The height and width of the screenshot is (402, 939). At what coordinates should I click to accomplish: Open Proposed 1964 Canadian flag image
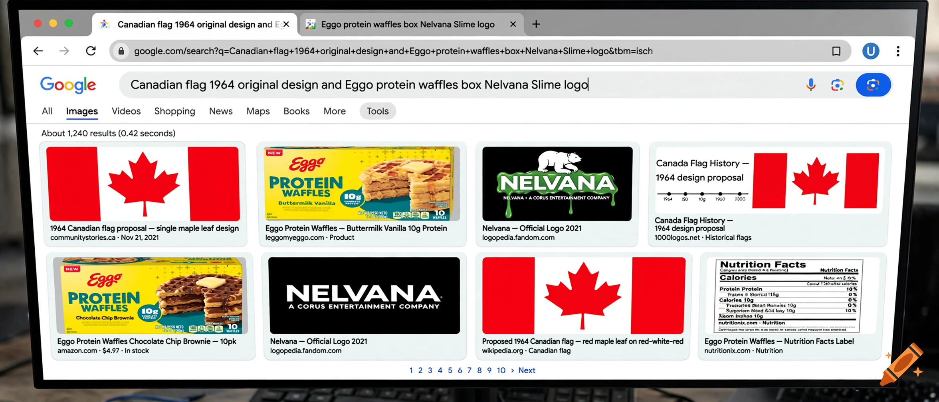point(584,295)
